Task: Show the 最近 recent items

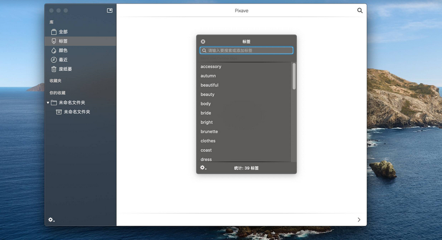Action: click(63, 60)
